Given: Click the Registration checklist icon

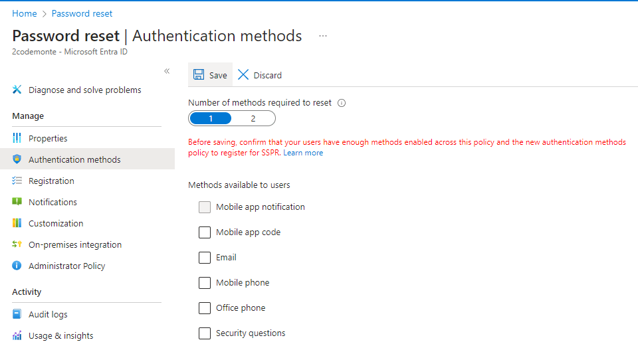Looking at the screenshot, I should pyautogui.click(x=17, y=181).
